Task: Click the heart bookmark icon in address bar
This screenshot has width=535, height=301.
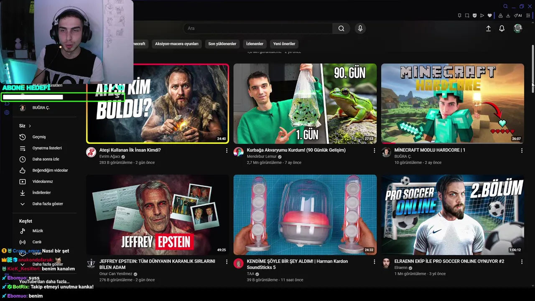Action: pos(489,15)
